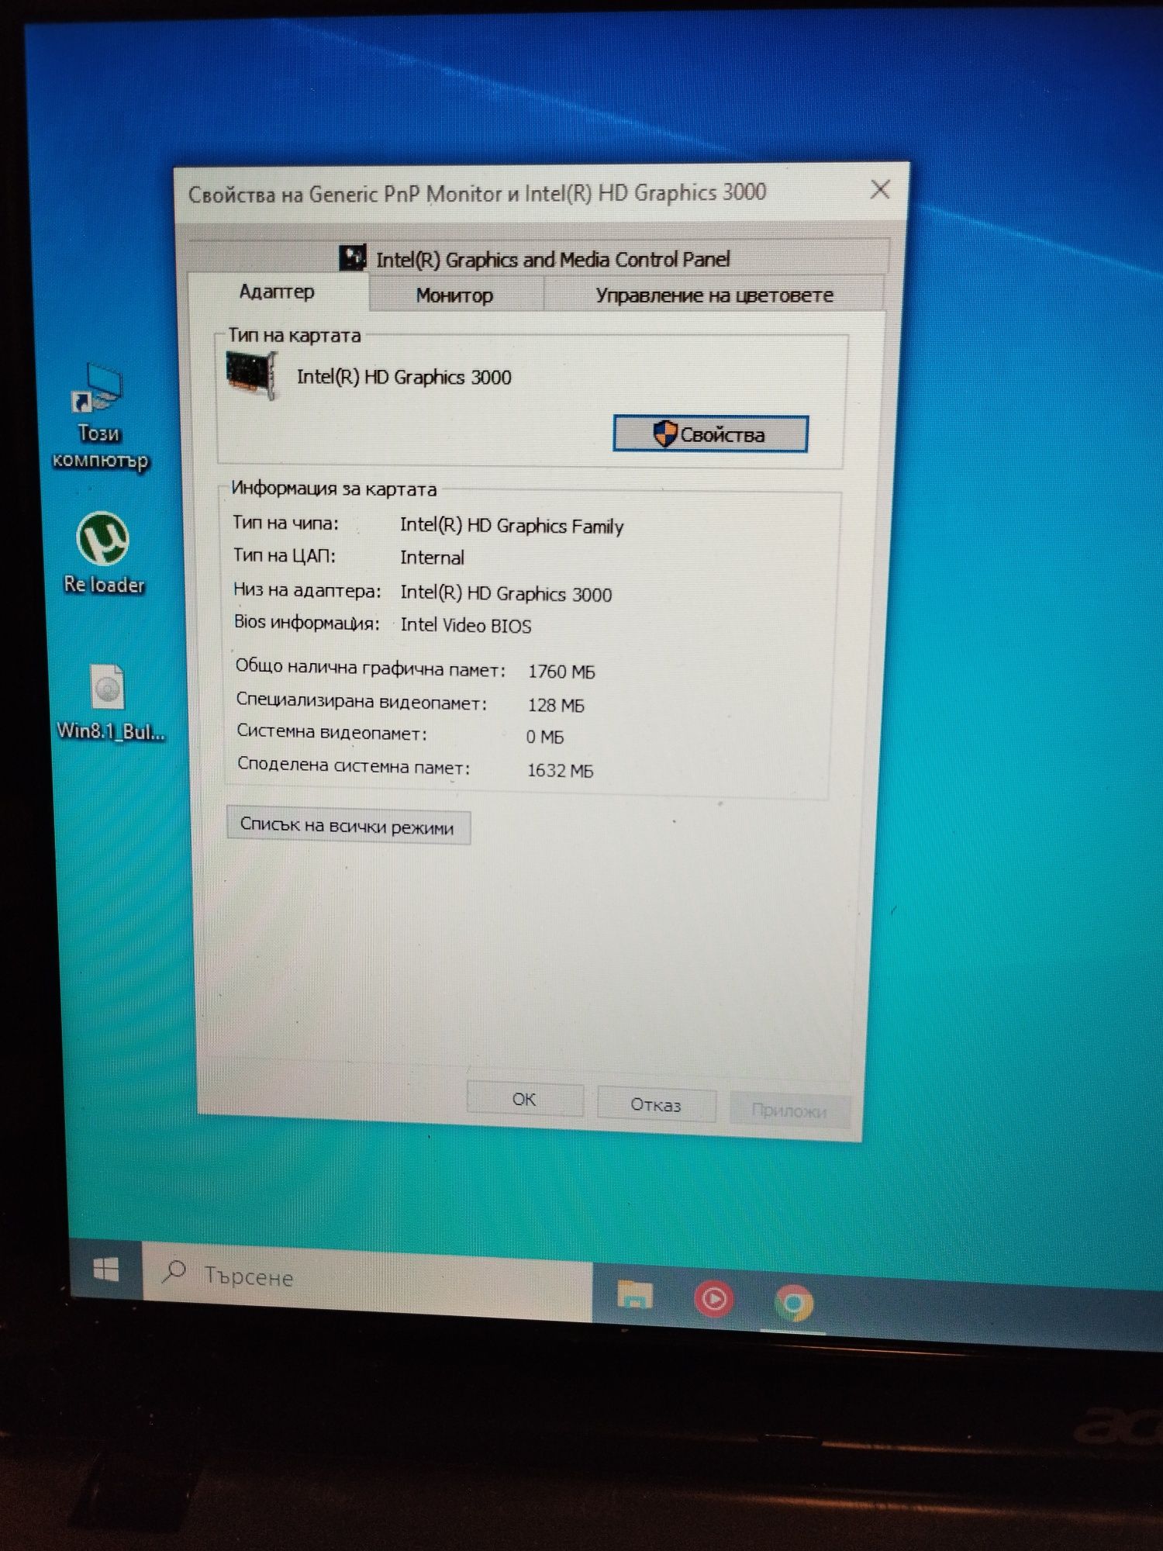Select the Win8.1_Bul disc image file
This screenshot has width=1163, height=1551.
(x=110, y=703)
